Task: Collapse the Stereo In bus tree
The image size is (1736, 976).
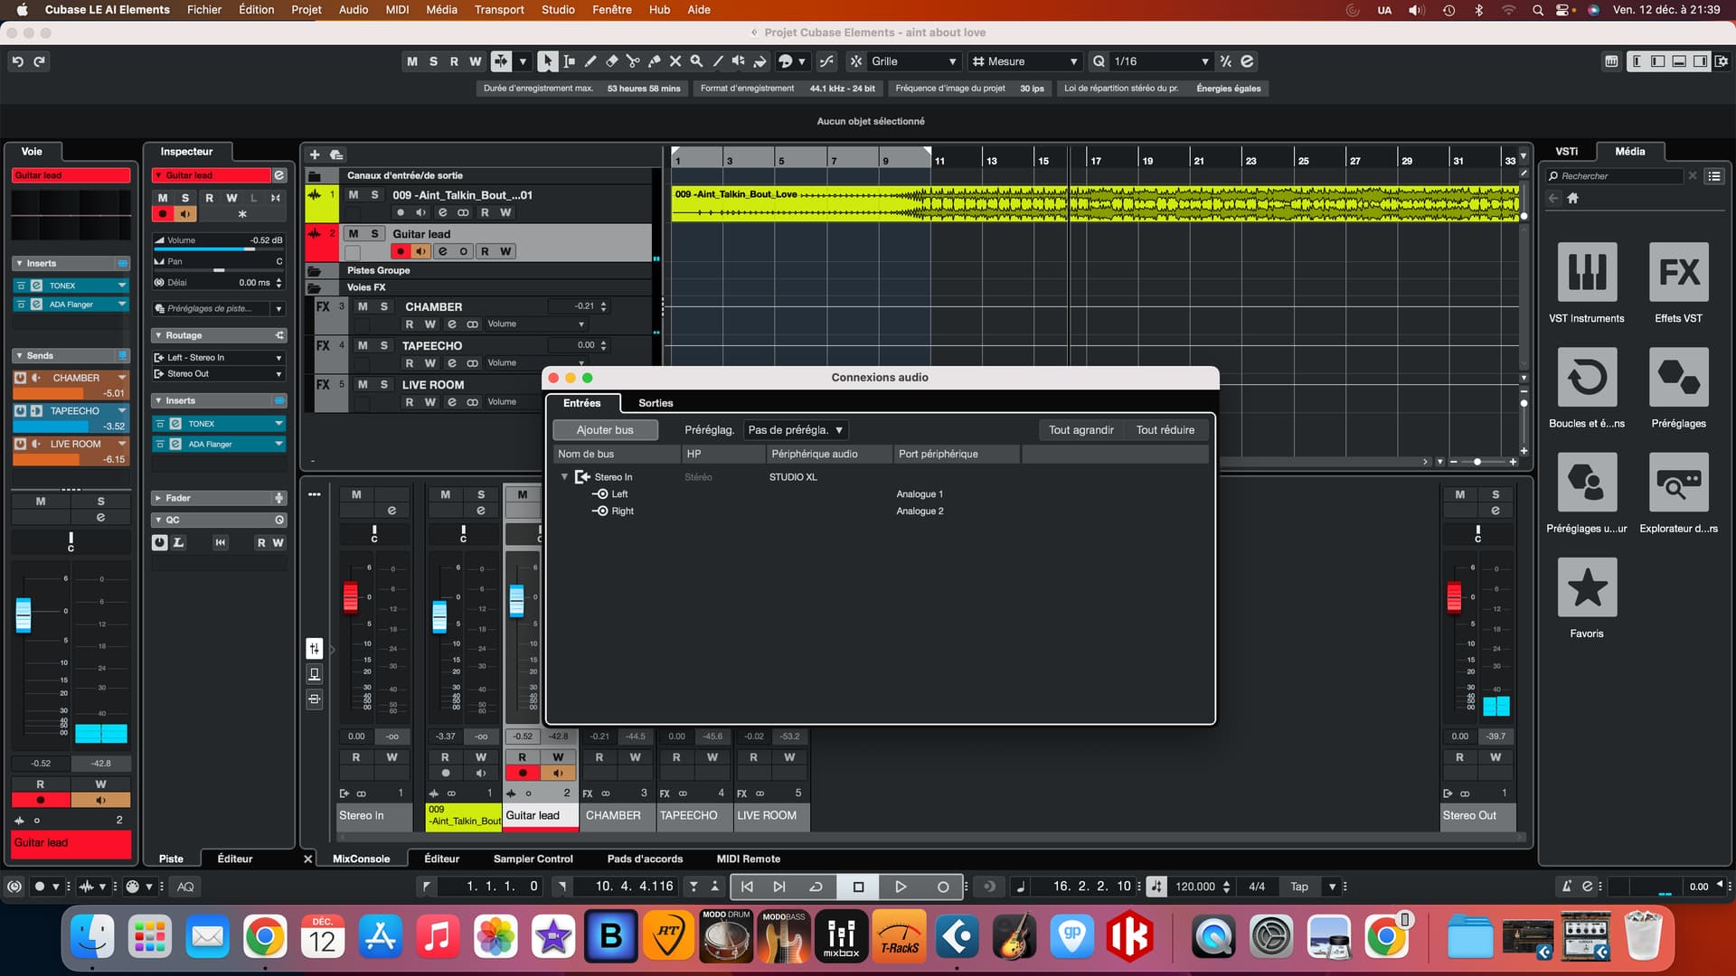Action: (564, 477)
